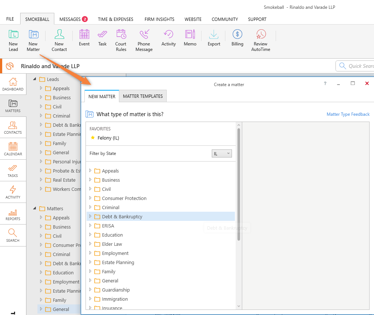The image size is (374, 315).
Task: Click the SMOKEBALL ribbon tab
Action: tap(37, 19)
